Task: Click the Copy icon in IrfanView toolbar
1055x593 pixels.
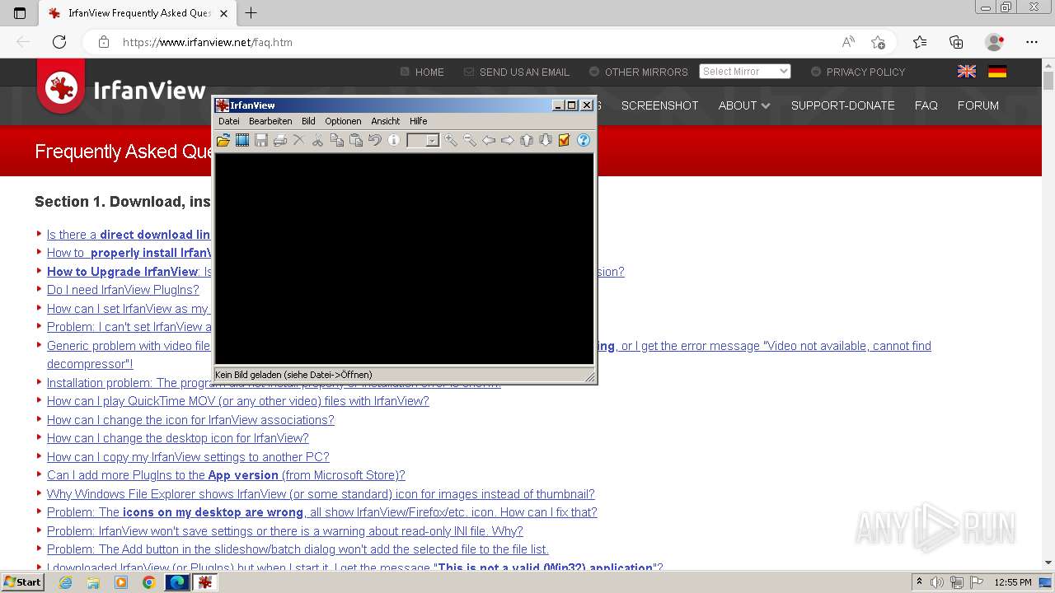Action: (x=337, y=141)
